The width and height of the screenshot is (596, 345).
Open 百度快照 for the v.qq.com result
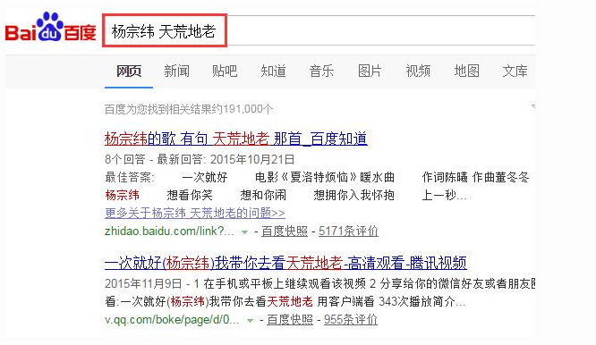tap(290, 320)
